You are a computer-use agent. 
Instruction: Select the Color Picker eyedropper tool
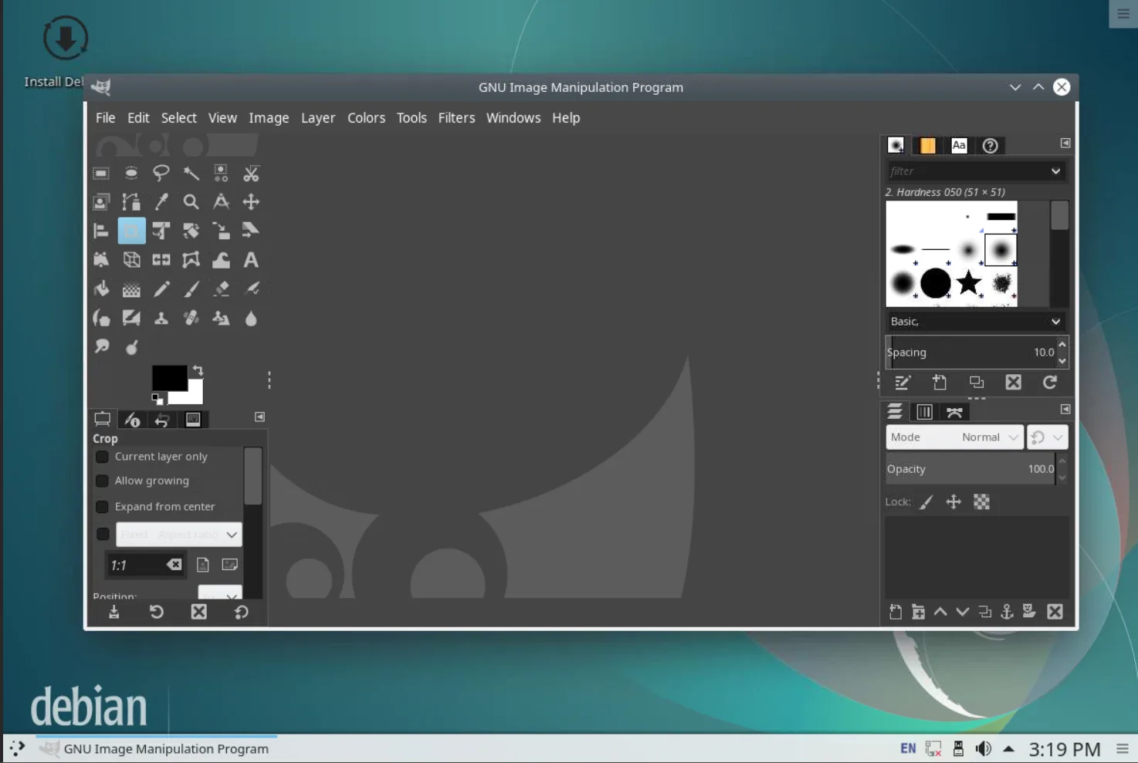(x=161, y=202)
